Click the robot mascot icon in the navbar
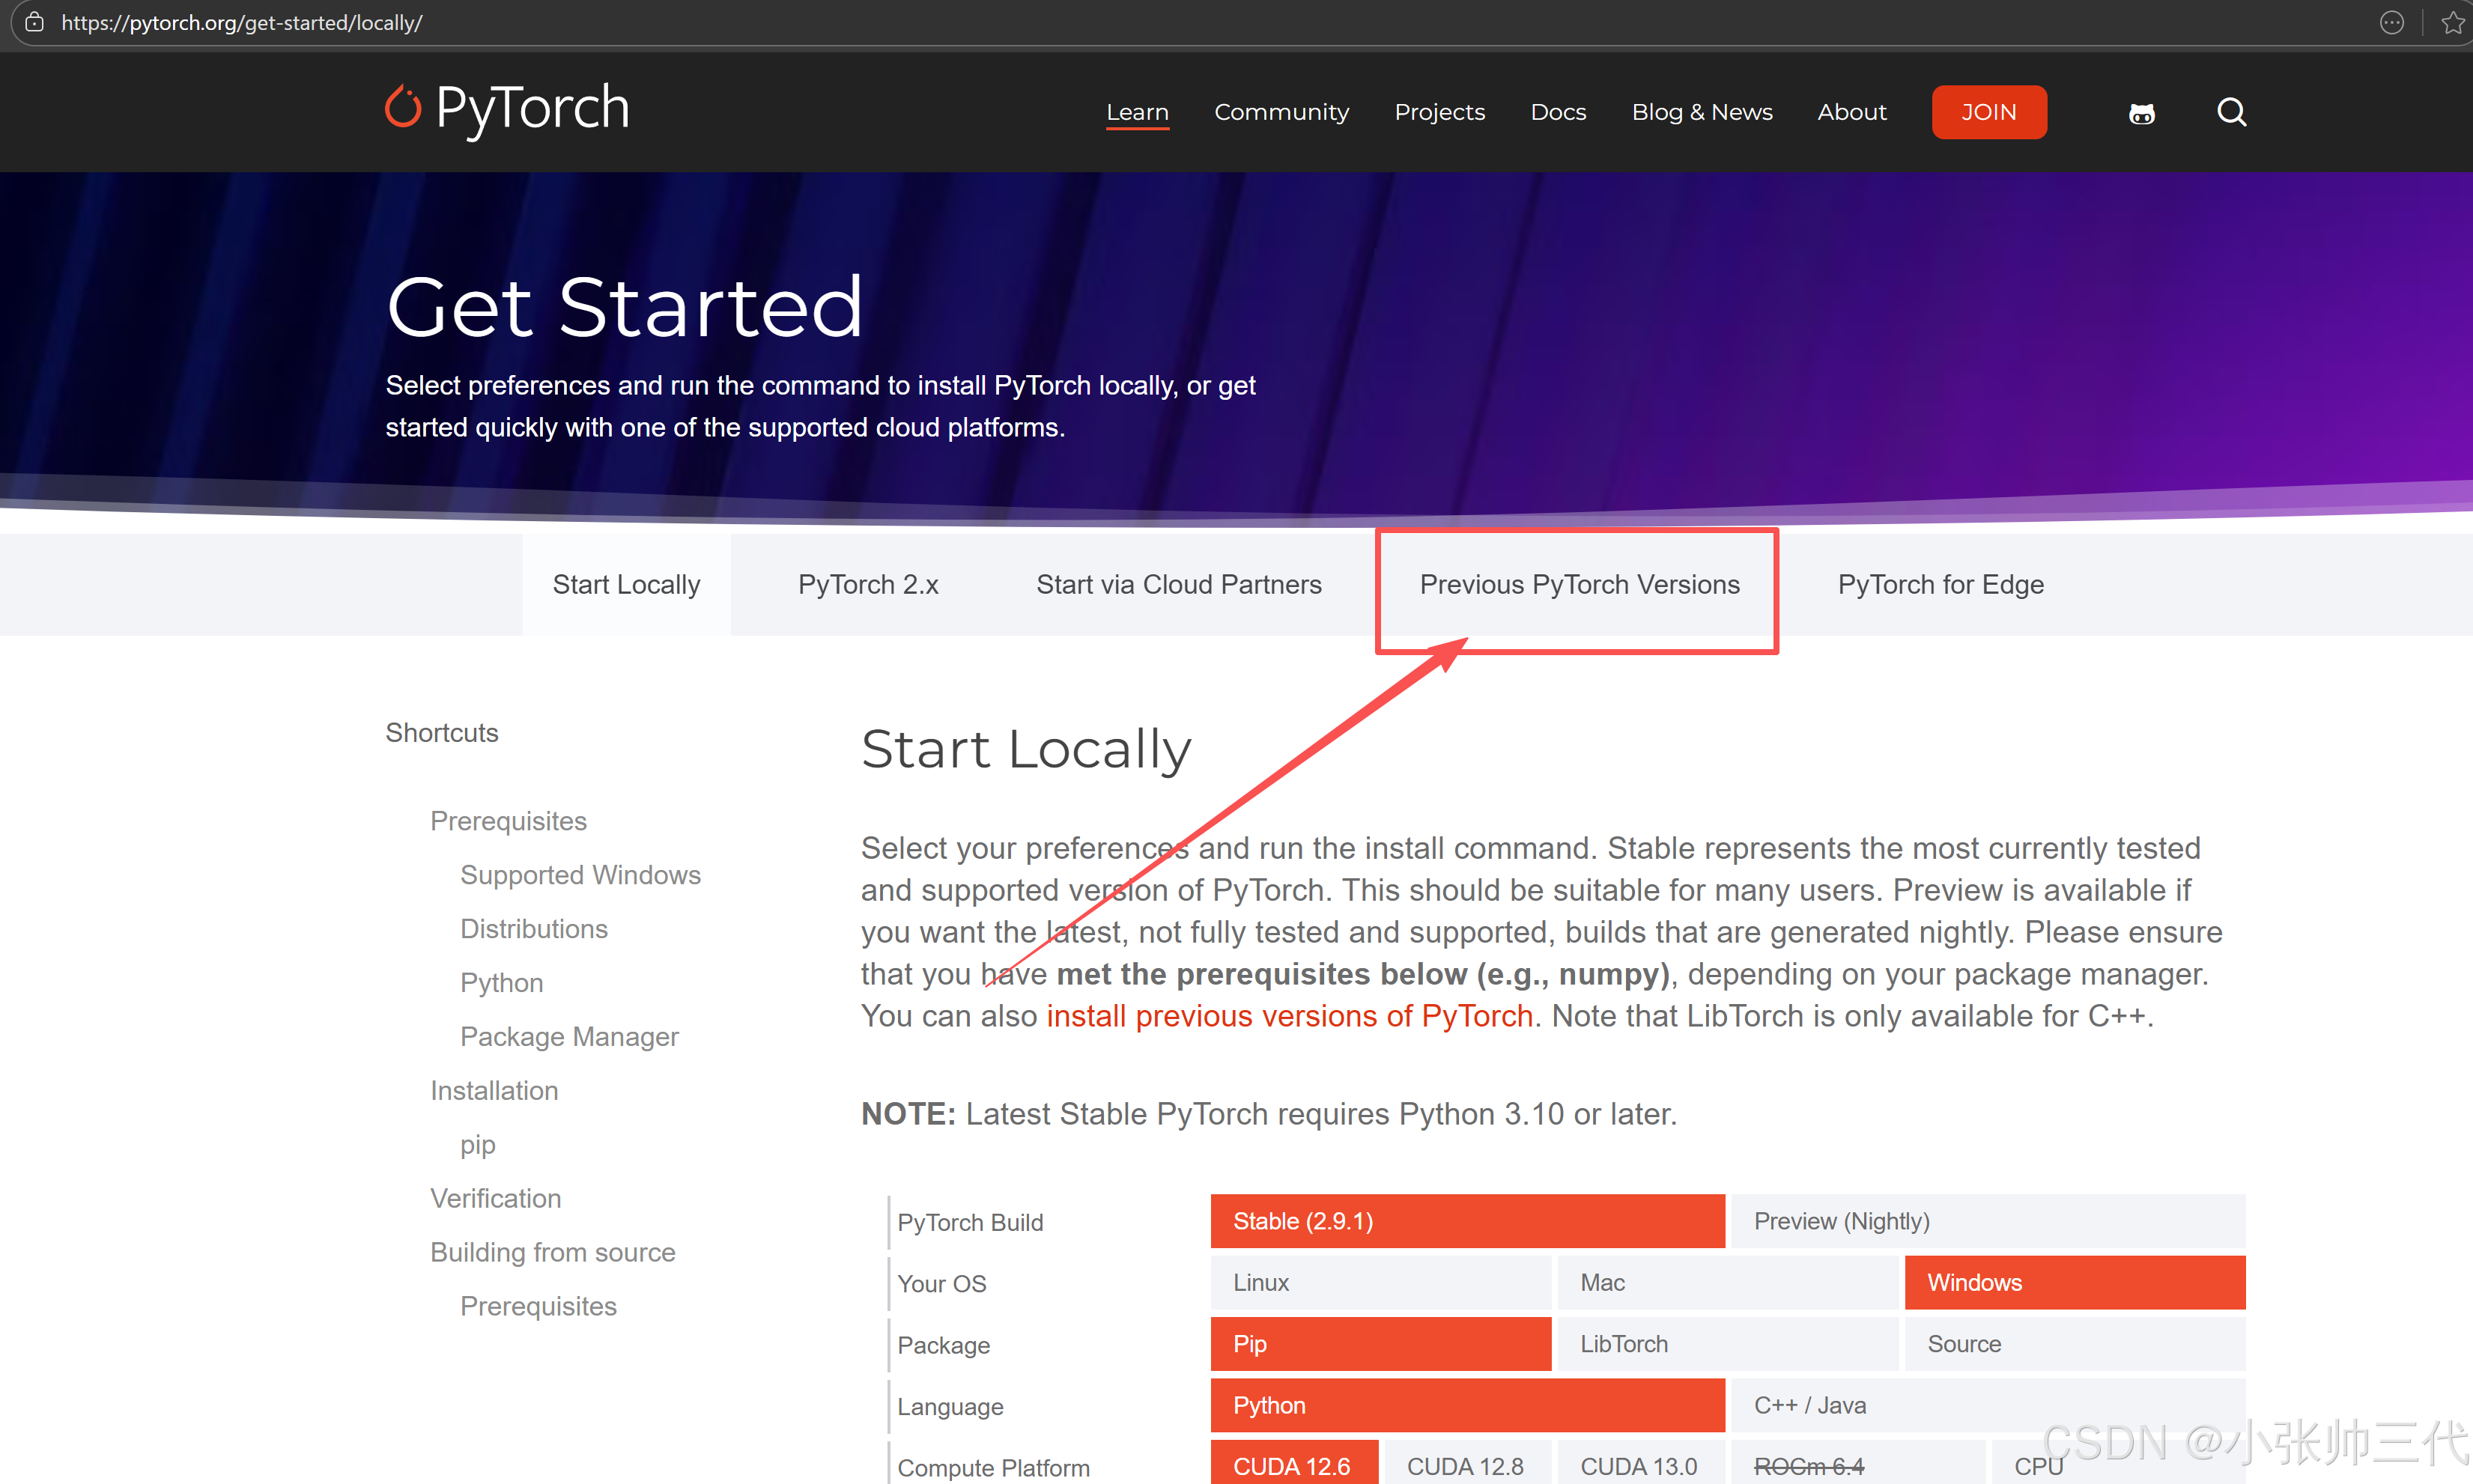Viewport: 2473px width, 1484px height. [x=2141, y=114]
